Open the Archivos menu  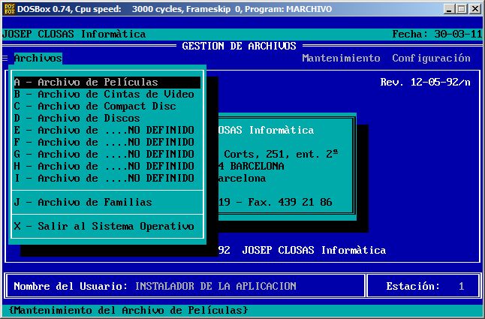(x=38, y=58)
